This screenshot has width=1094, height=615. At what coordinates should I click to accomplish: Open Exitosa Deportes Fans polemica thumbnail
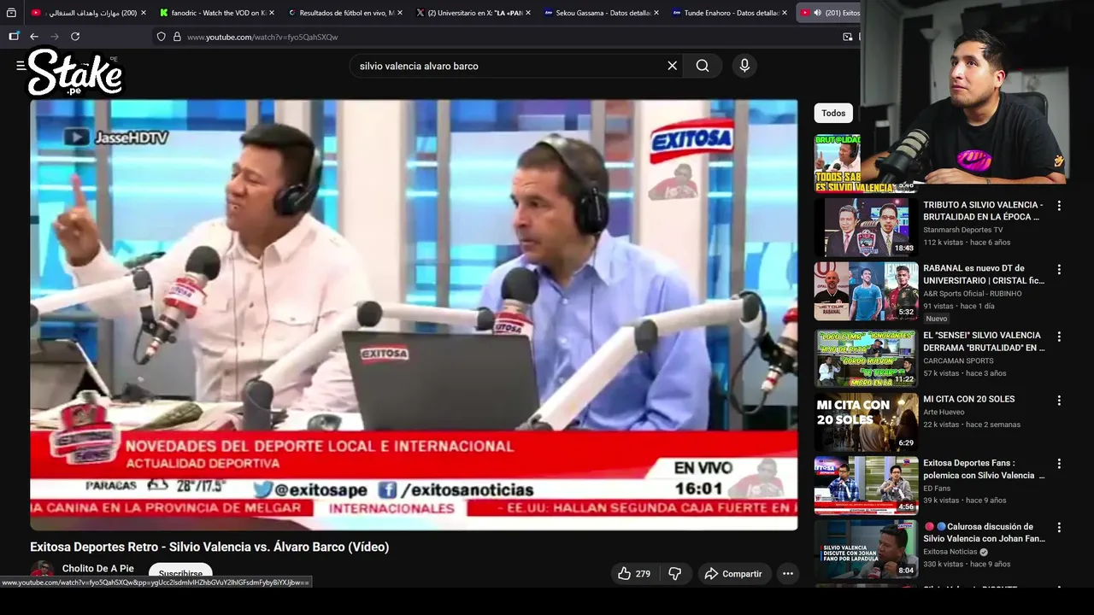[x=866, y=486]
